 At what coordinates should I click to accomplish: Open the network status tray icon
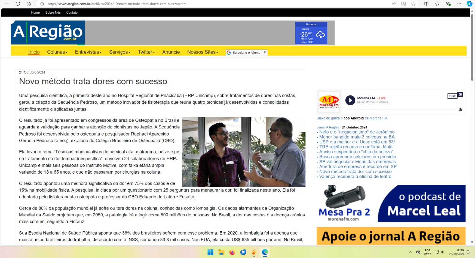coord(437,252)
